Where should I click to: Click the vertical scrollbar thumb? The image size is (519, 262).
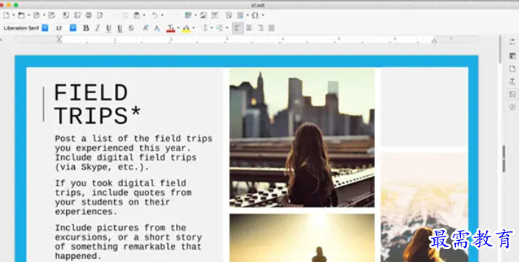500,49
